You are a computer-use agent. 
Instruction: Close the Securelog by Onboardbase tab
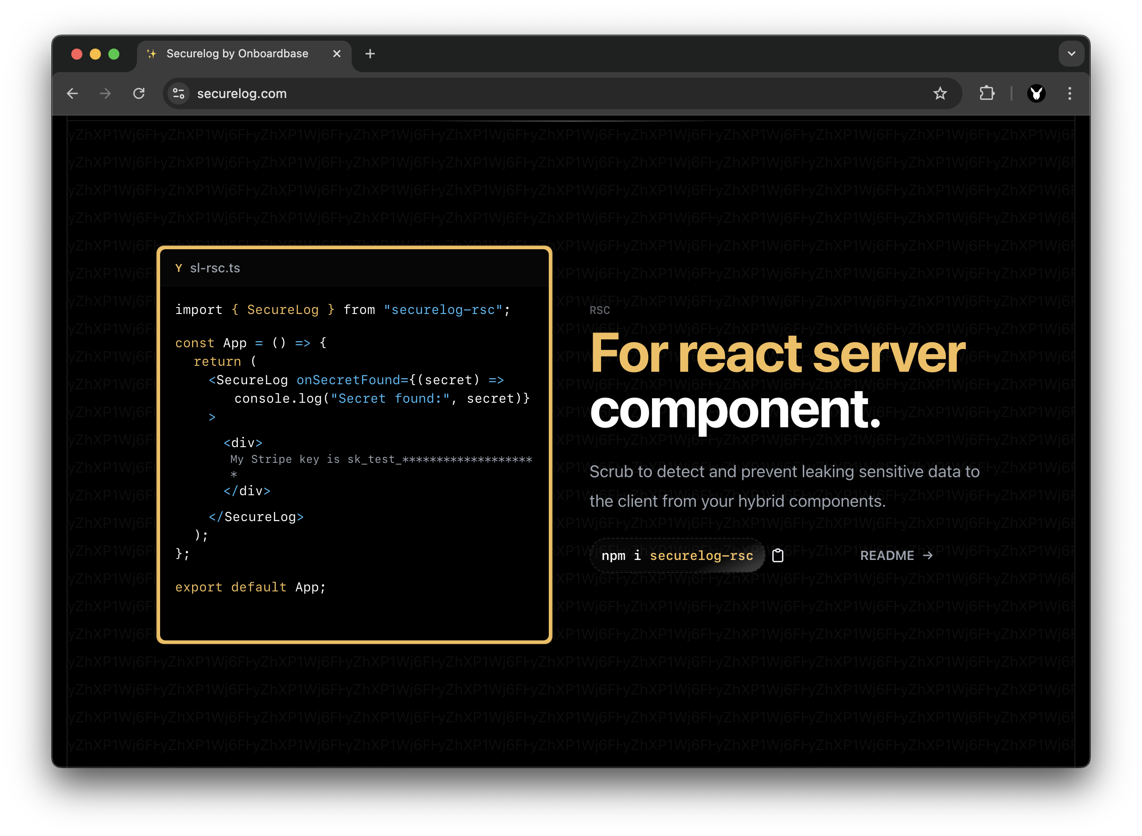pyautogui.click(x=337, y=54)
